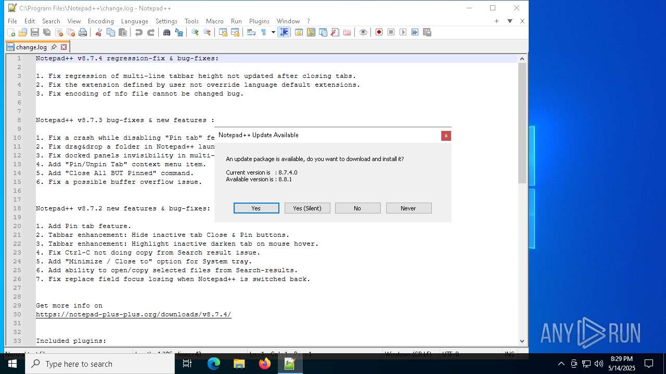666x374 pixels.
Task: Click the Redo arrow icon
Action: click(x=151, y=32)
